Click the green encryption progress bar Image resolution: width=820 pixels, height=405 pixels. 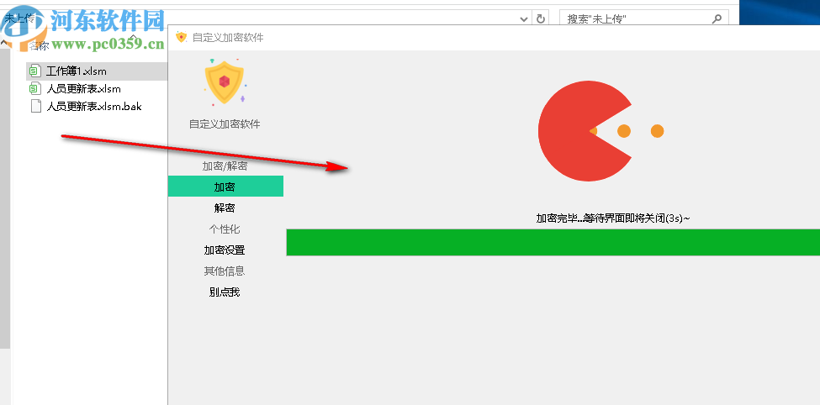[x=553, y=243]
